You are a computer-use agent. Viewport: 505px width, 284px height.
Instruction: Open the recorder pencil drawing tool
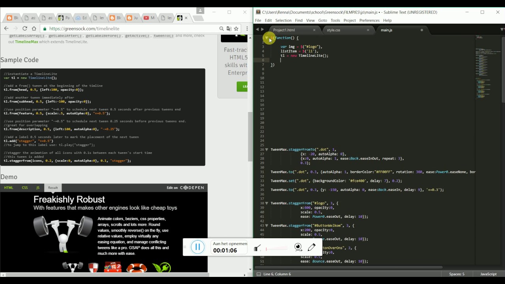312,247
